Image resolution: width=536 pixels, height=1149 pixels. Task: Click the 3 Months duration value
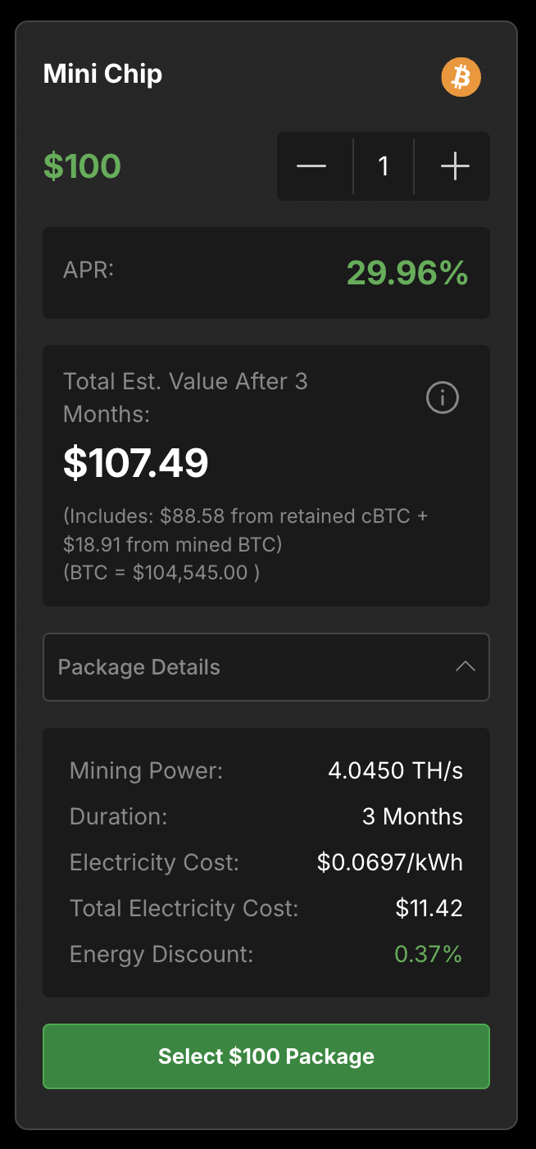(x=412, y=816)
